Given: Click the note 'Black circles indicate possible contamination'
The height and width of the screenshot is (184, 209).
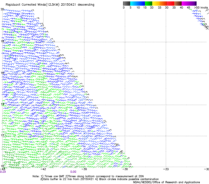Looking at the screenshot, I should [x=129, y=179].
